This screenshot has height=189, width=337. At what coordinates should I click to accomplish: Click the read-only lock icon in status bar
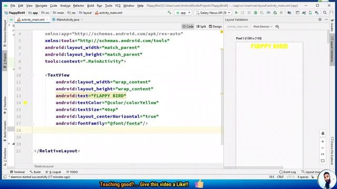[x=312, y=177]
